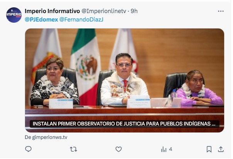233x159 pixels.
Task: Bookmark the Imperio Informativo post
Action: coord(209,149)
